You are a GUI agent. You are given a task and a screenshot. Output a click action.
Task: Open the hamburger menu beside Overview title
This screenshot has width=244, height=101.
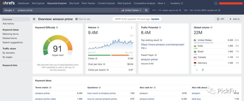(x=34, y=19)
